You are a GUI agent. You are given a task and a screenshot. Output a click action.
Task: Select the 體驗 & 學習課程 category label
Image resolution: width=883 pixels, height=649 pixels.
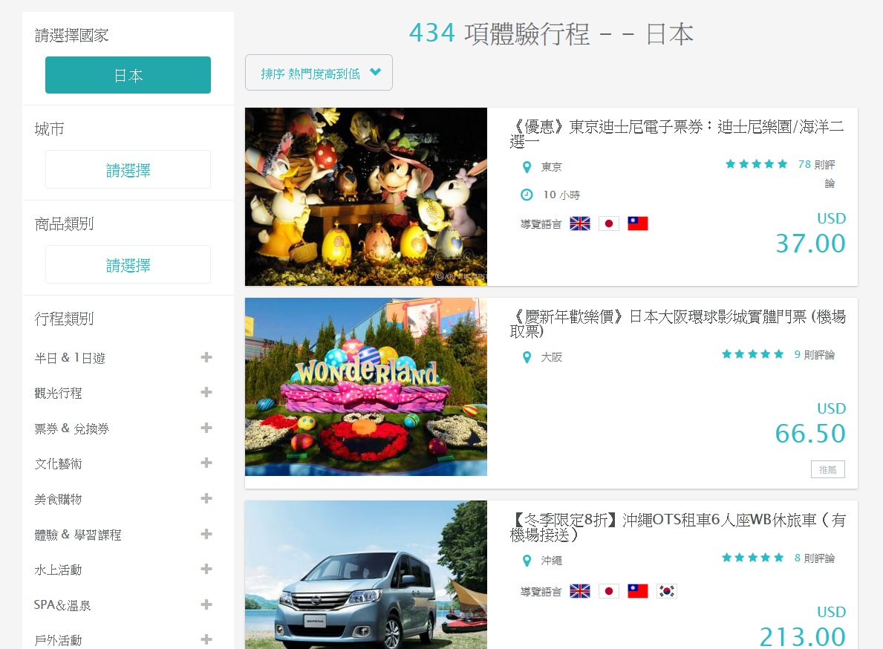click(78, 534)
